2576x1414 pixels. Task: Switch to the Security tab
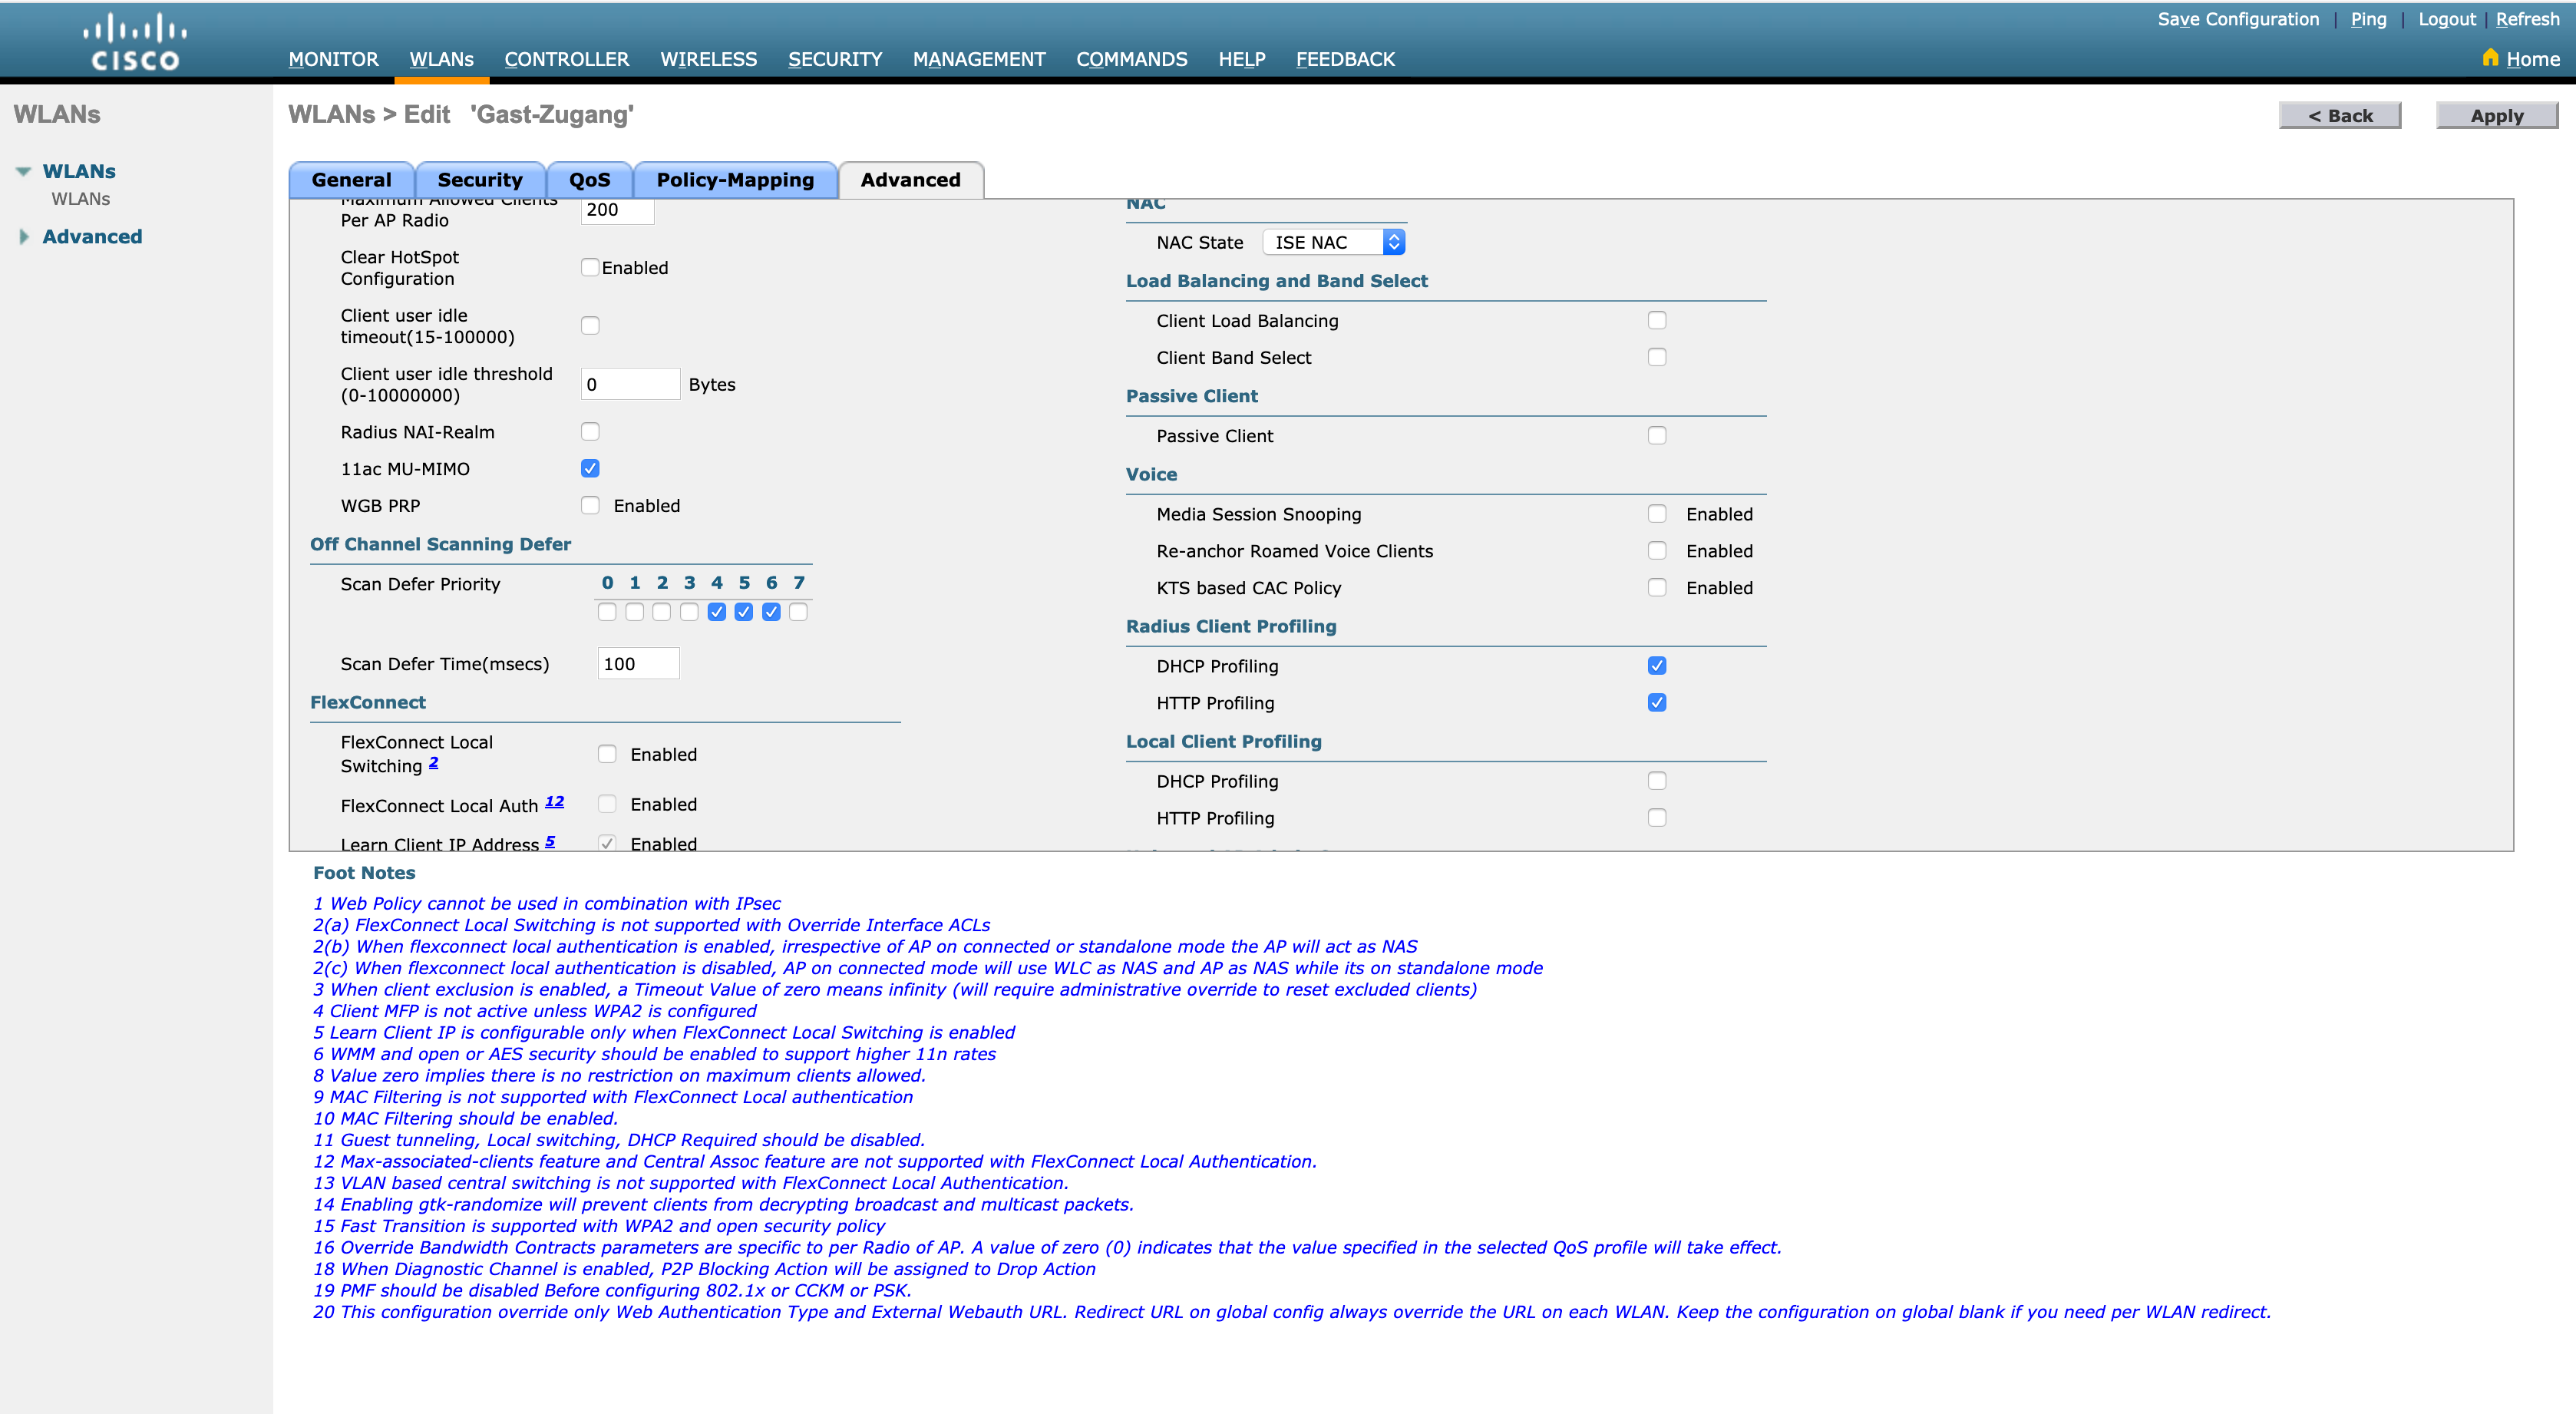[x=480, y=180]
